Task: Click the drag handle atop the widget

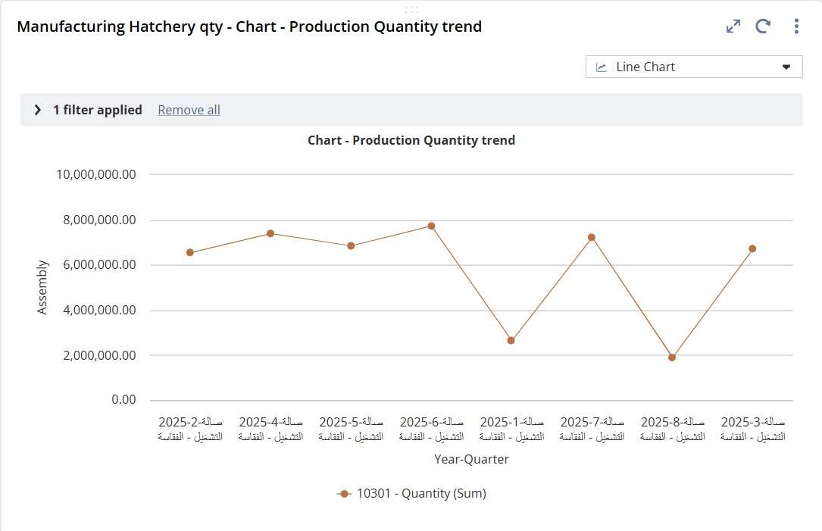Action: (411, 9)
